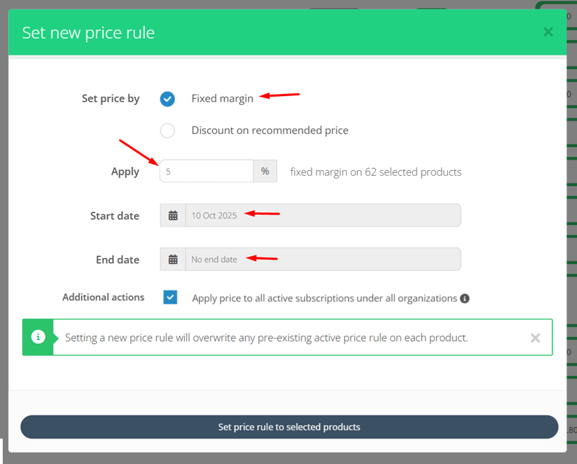Click the Set new price rule header title
This screenshot has height=464, width=577.
(x=89, y=33)
